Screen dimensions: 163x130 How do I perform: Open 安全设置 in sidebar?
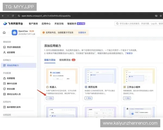(11, 89)
